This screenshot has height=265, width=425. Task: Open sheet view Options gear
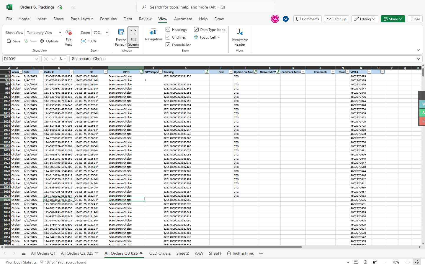tap(49, 41)
